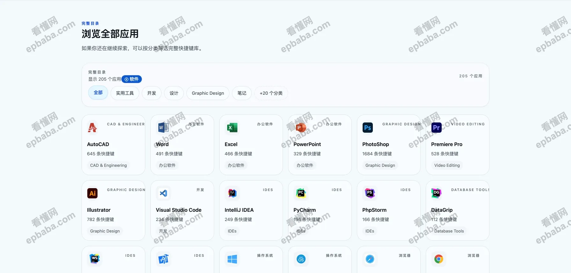Click the blue 软件 badge

pos(132,79)
